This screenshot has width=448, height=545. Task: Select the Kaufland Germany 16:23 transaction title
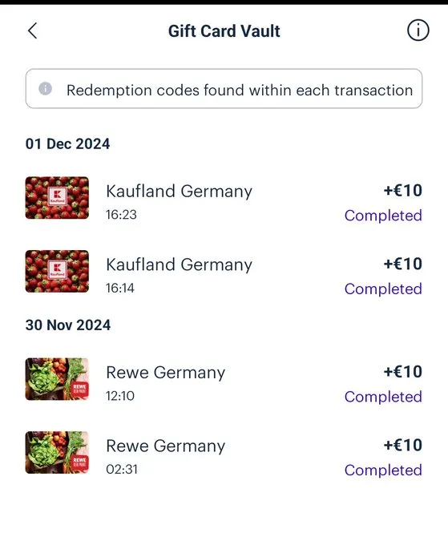coord(179,192)
